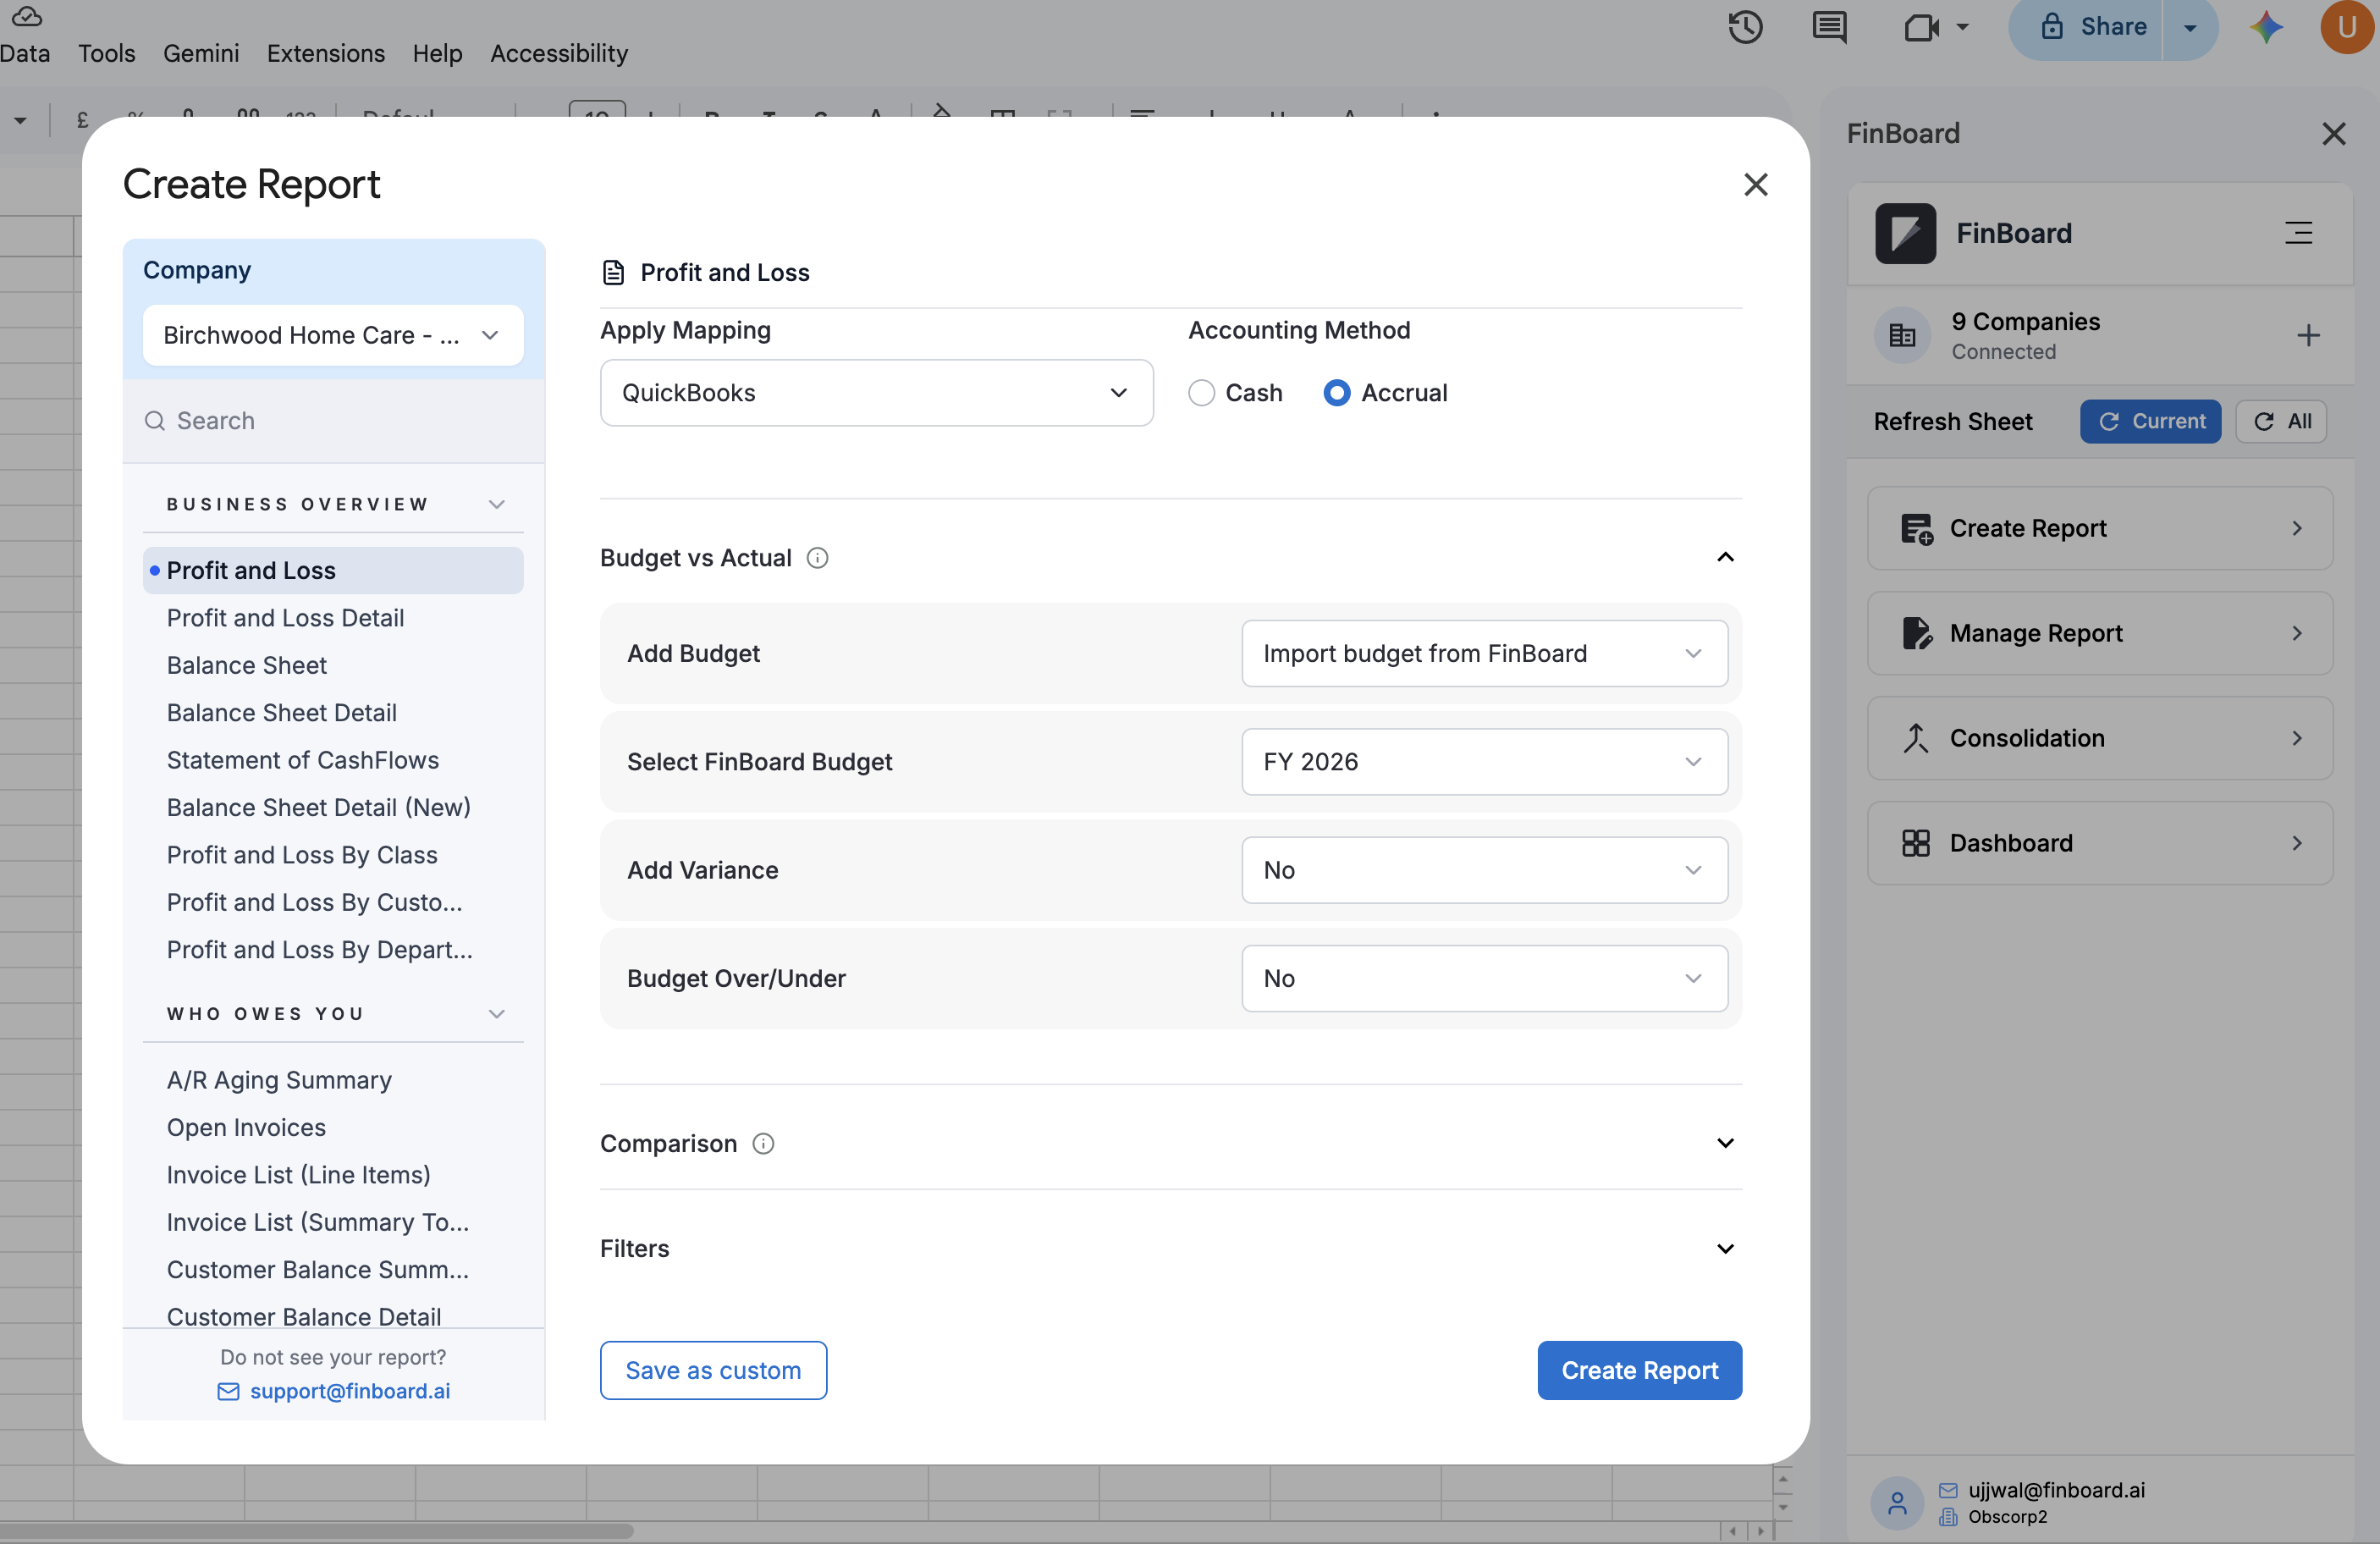Click the user profile icon at bottom

click(x=1896, y=1502)
